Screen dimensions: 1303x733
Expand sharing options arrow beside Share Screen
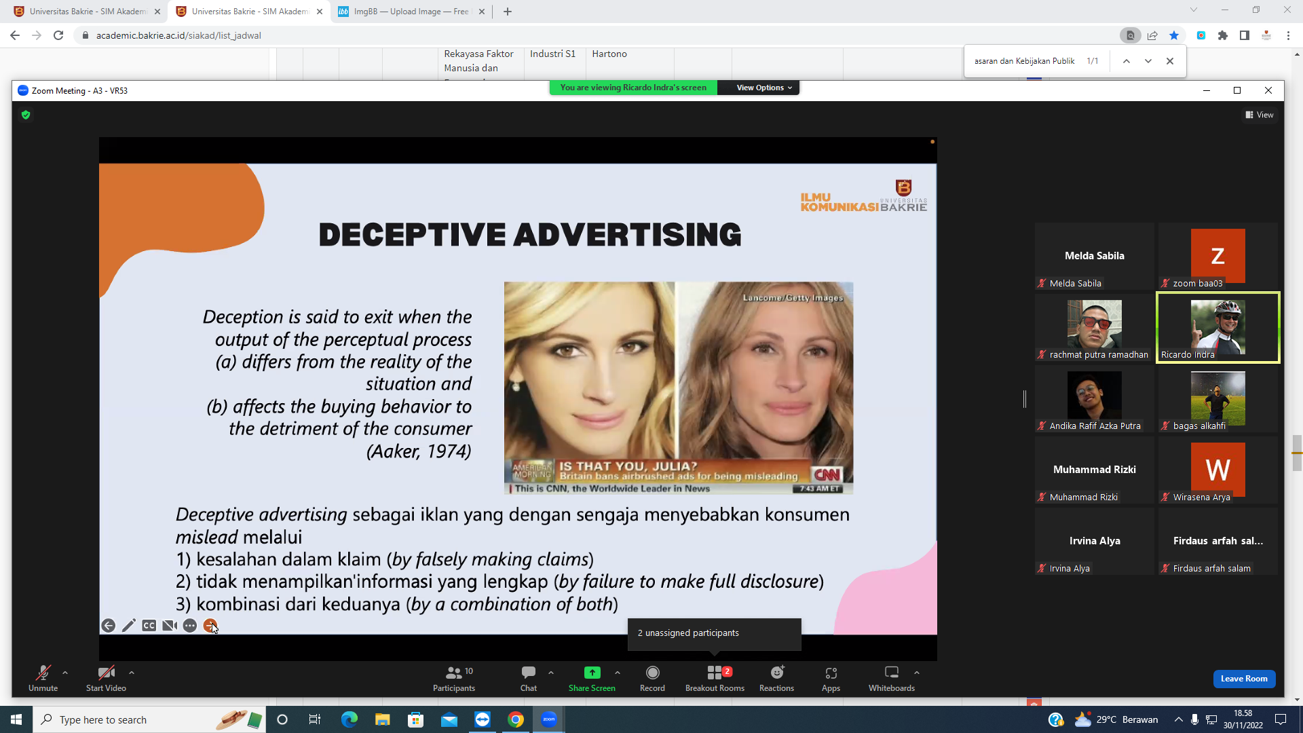(x=618, y=673)
